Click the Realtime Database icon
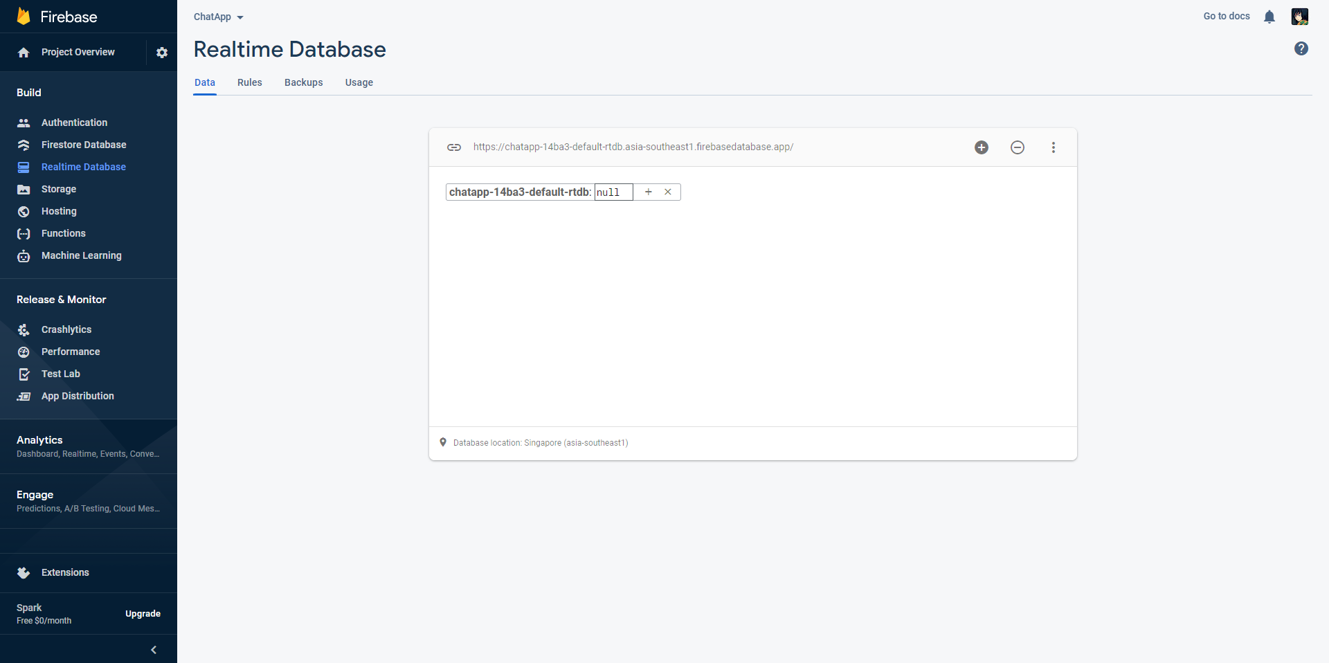1329x663 pixels. (24, 167)
